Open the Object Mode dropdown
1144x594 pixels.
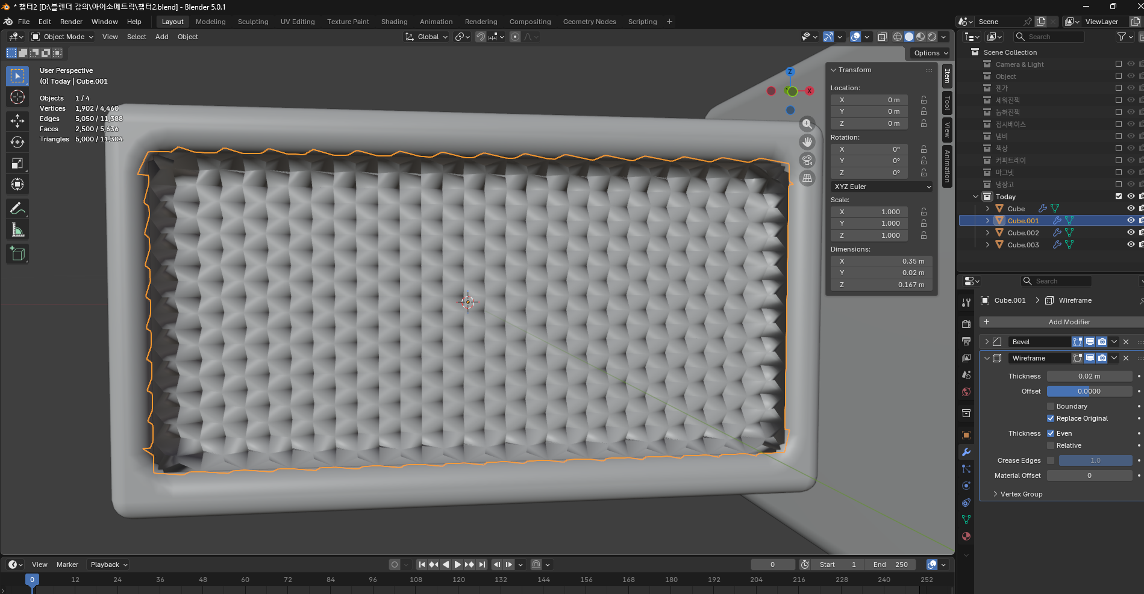pyautogui.click(x=63, y=37)
